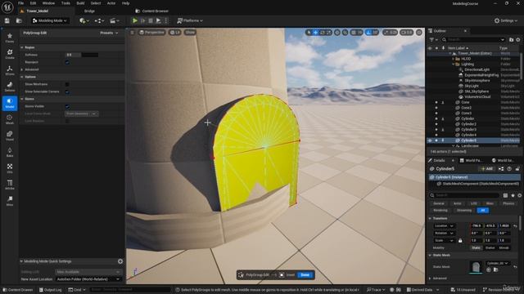Expand the Advanced section under Region
The width and height of the screenshot is (524, 294).
click(x=22, y=69)
